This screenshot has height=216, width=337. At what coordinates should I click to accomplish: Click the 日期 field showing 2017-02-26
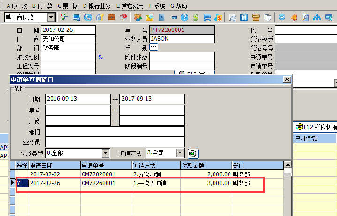tap(68, 30)
